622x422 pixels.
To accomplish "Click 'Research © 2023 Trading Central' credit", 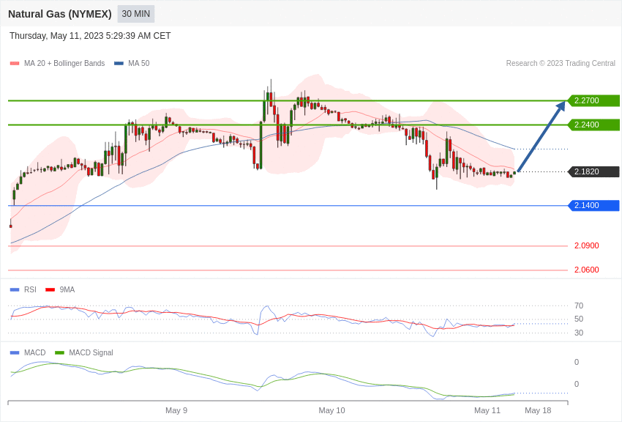I will 561,63.
